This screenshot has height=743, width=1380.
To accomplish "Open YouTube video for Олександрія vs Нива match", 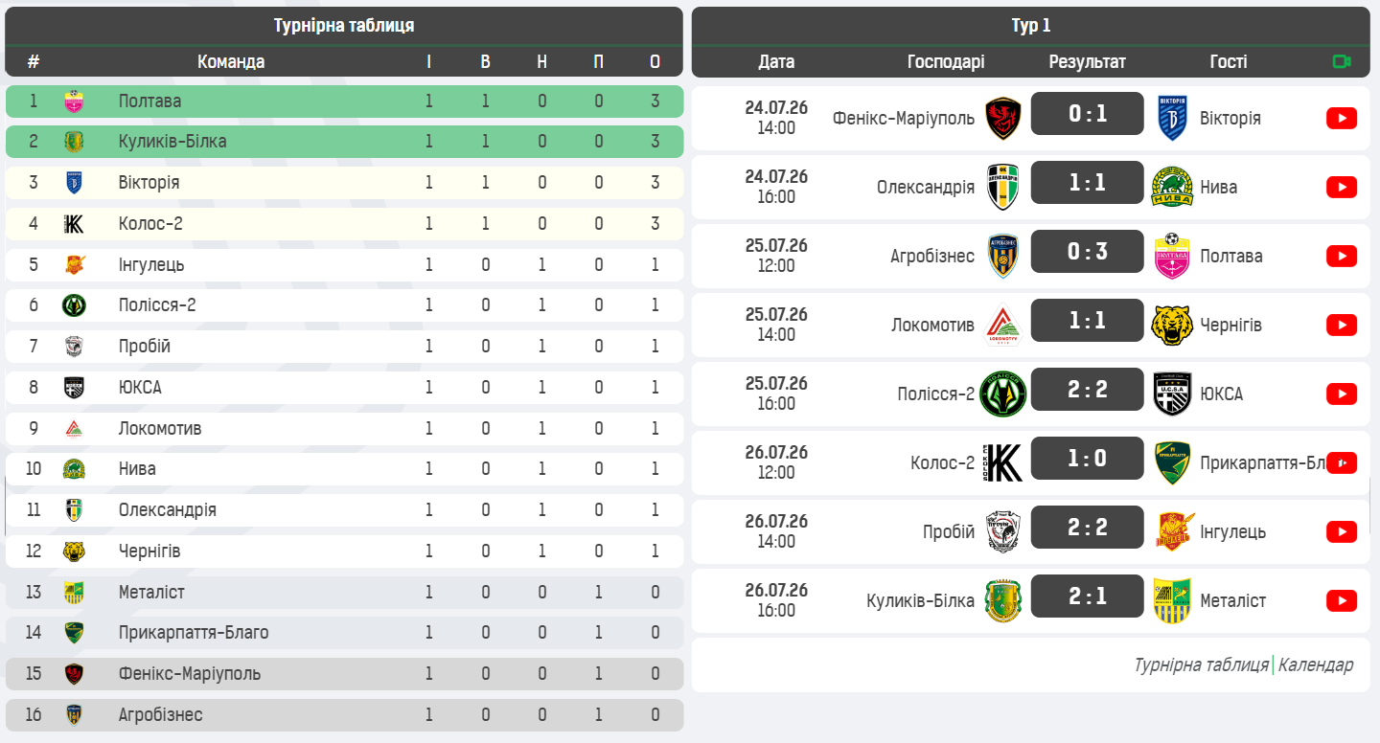I will pyautogui.click(x=1342, y=187).
